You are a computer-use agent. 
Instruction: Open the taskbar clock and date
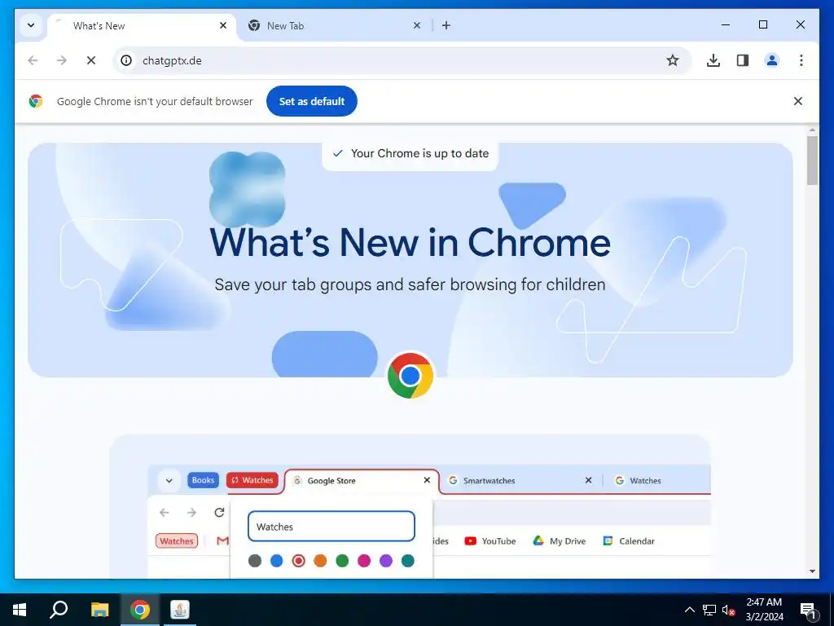point(764,610)
